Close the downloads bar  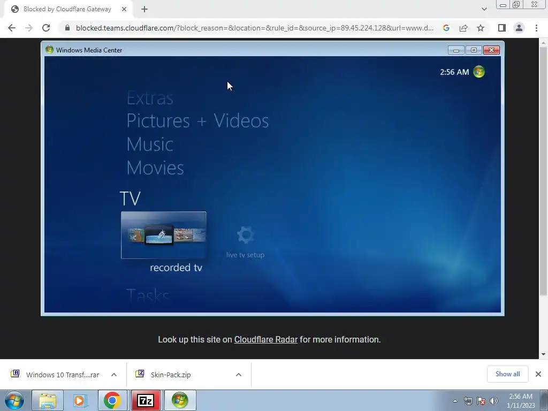pyautogui.click(x=538, y=374)
